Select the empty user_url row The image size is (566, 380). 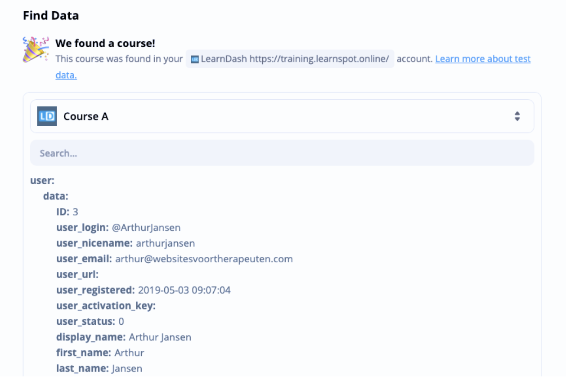click(77, 274)
